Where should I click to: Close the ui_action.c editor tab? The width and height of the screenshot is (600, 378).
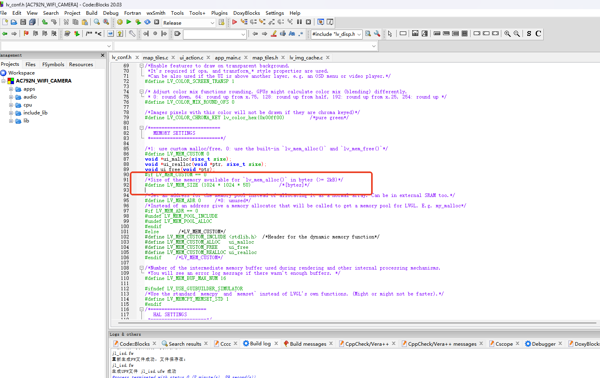209,58
